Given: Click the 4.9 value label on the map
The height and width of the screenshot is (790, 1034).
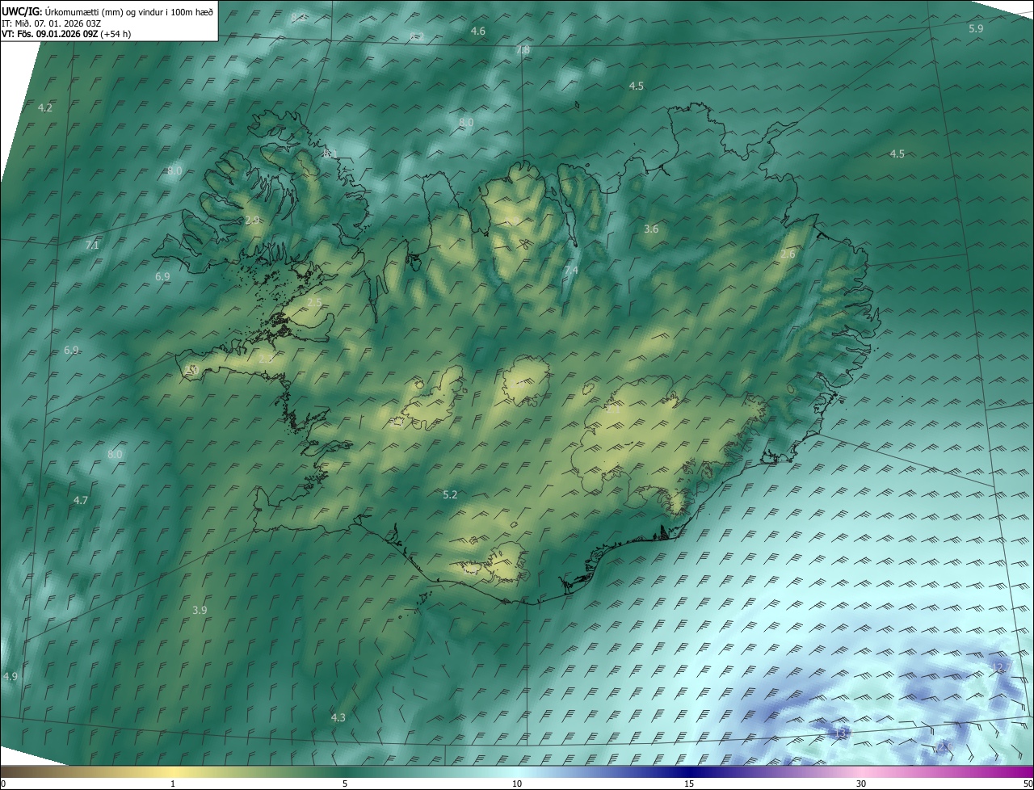Looking at the screenshot, I should (11, 676).
